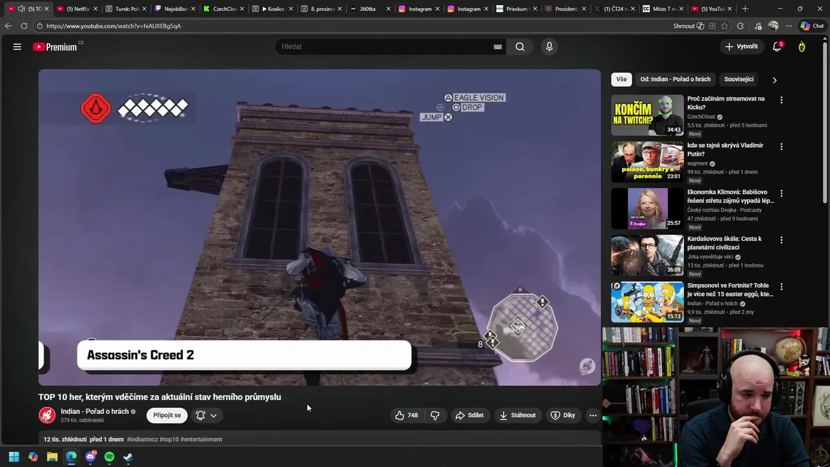Open 'Ekonomka Klimová' podcast video thumbnail
Viewport: 830px width, 467px height.
[x=647, y=208]
